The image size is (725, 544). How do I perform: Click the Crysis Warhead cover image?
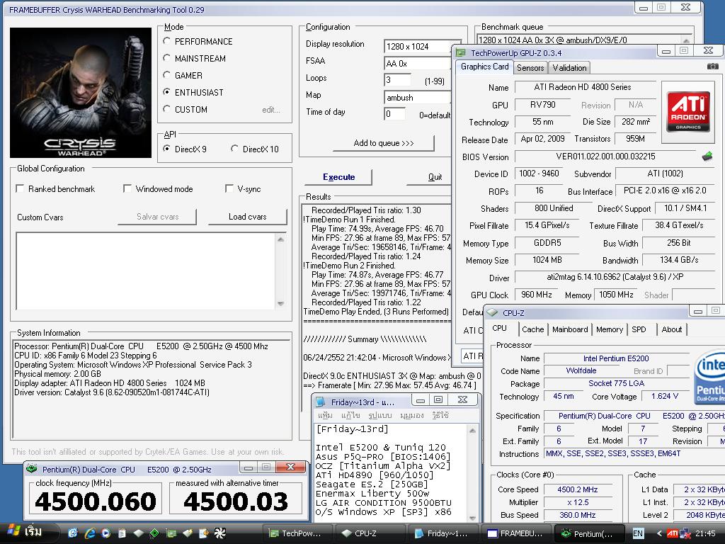(x=81, y=93)
